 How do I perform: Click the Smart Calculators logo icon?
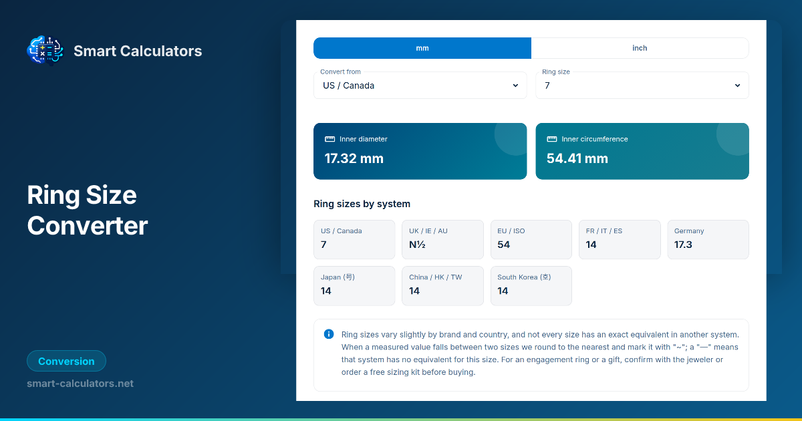point(45,51)
